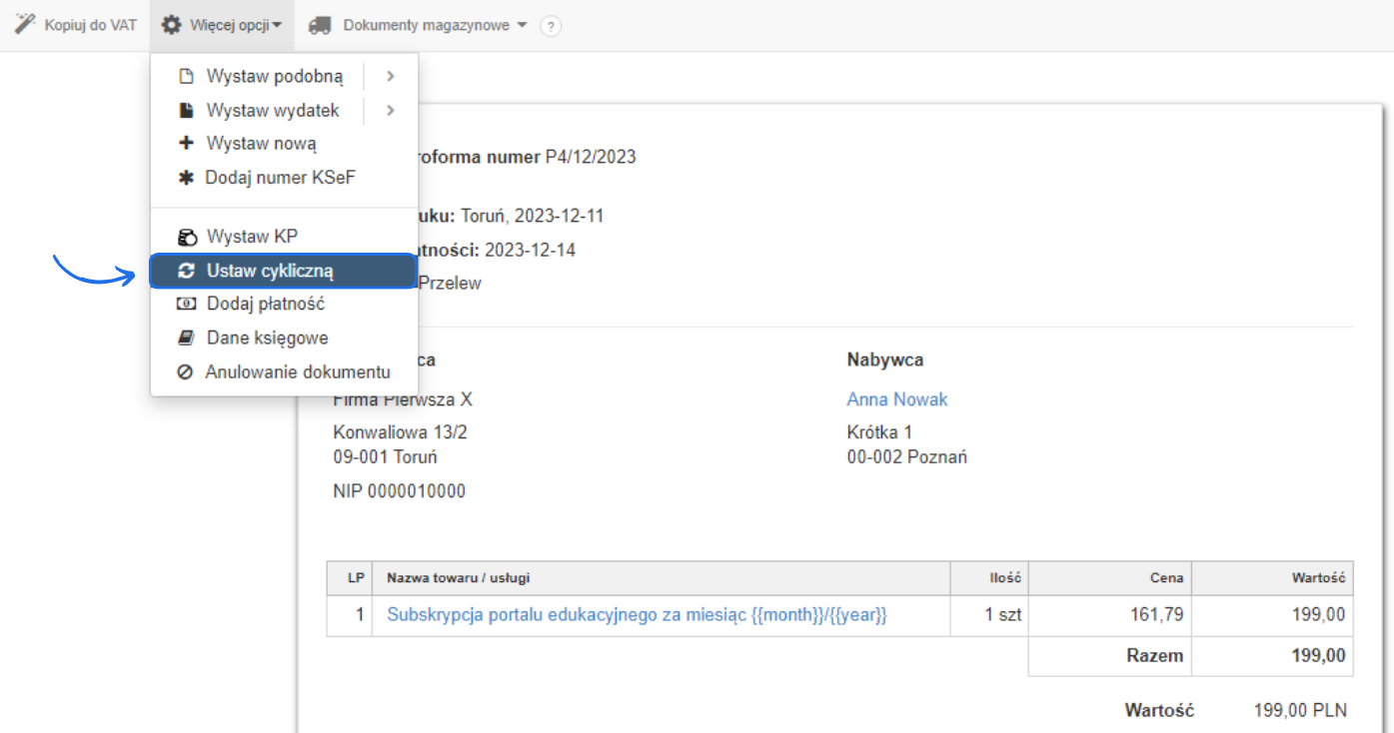This screenshot has width=1394, height=733.
Task: Pick Wystaw KP from the menu
Action: coord(252,237)
